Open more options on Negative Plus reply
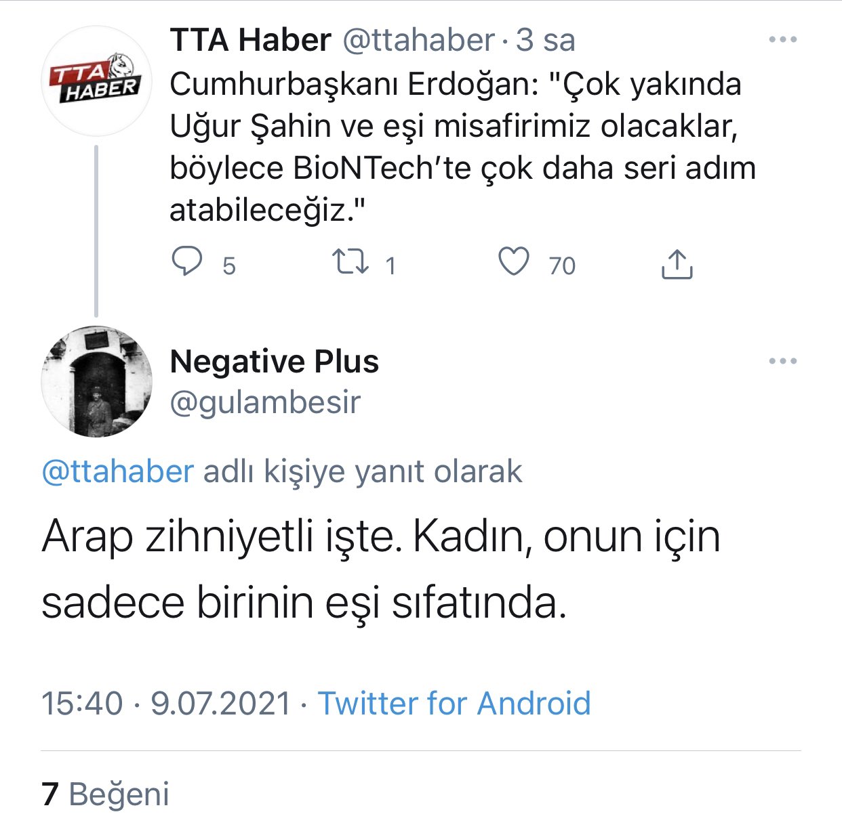Viewport: 842px width, 833px height. 783,361
